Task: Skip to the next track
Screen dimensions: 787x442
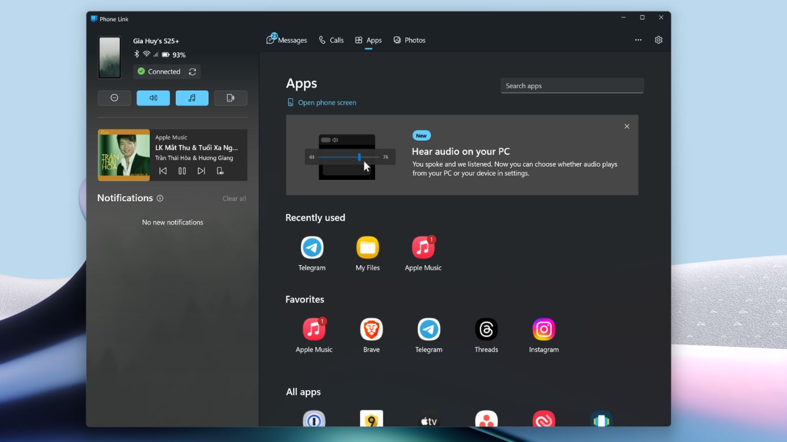Action: [201, 171]
